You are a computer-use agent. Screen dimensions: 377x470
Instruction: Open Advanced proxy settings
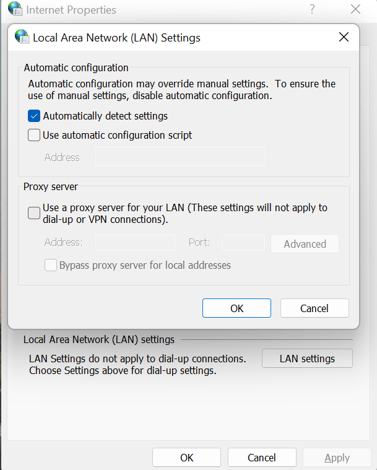pyautogui.click(x=305, y=244)
